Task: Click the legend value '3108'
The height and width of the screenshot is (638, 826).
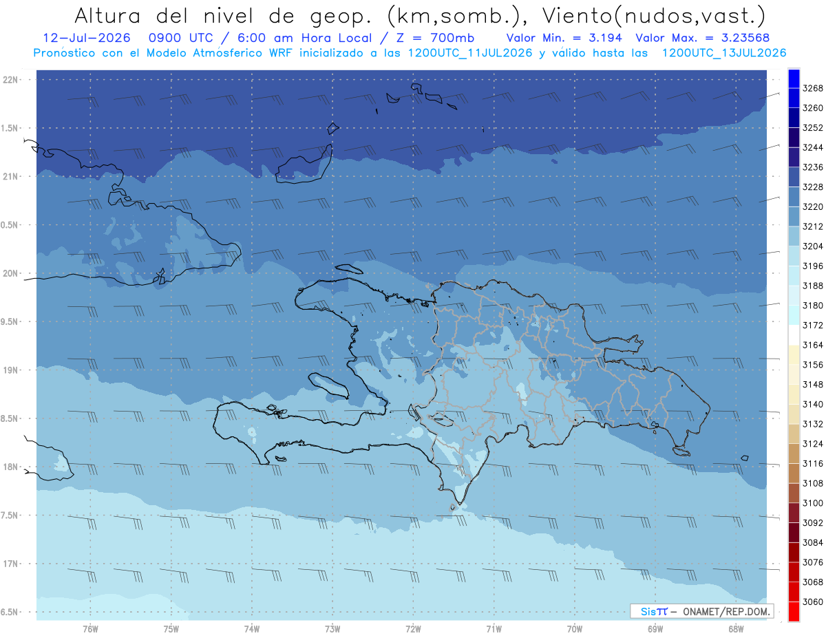Action: pos(813,483)
